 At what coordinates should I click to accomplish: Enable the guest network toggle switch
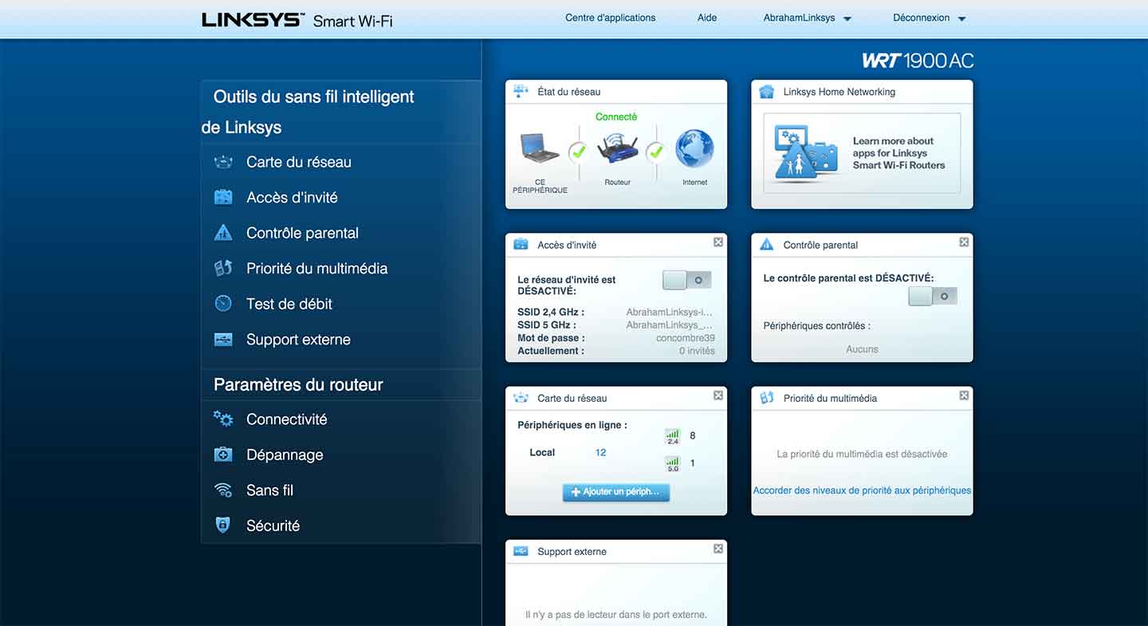pos(686,280)
